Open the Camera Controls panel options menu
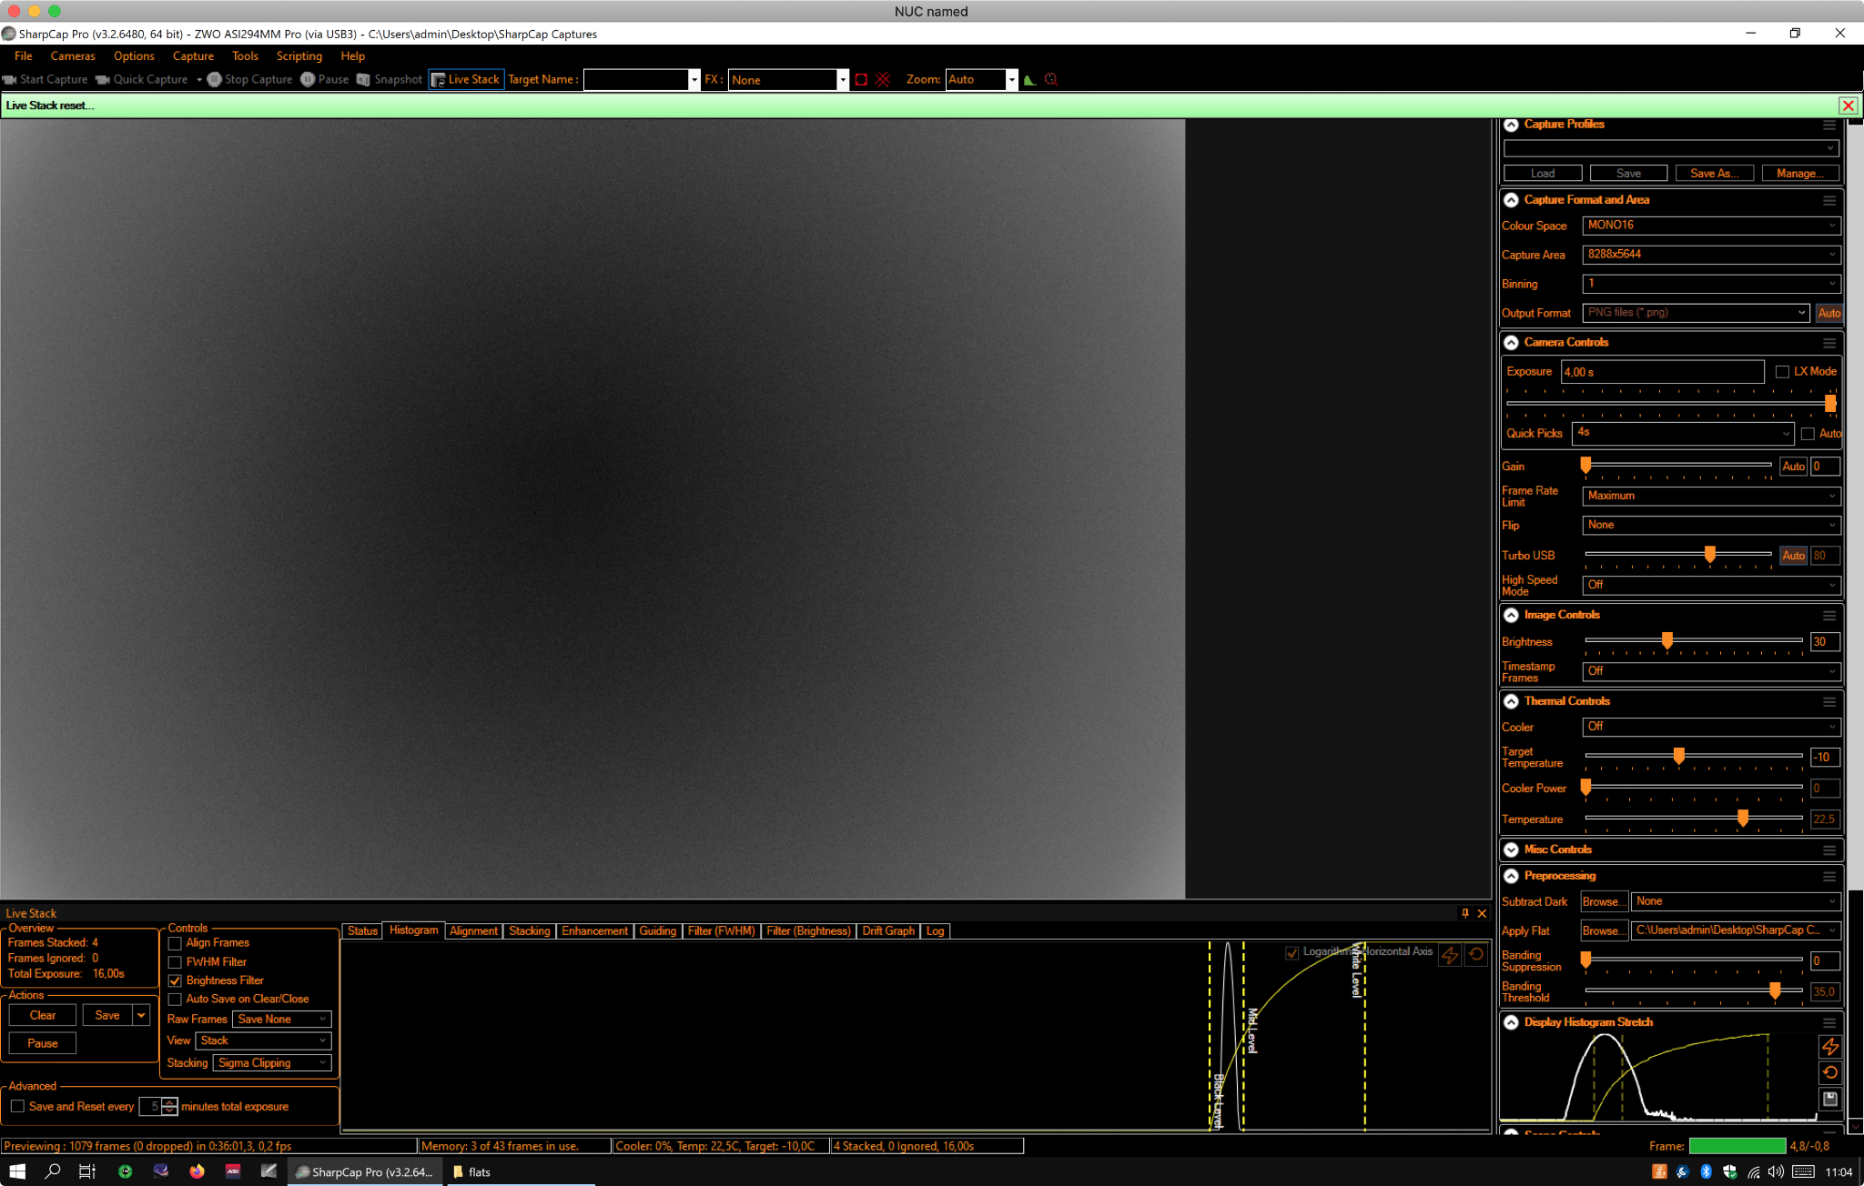This screenshot has height=1186, width=1864. (1829, 343)
